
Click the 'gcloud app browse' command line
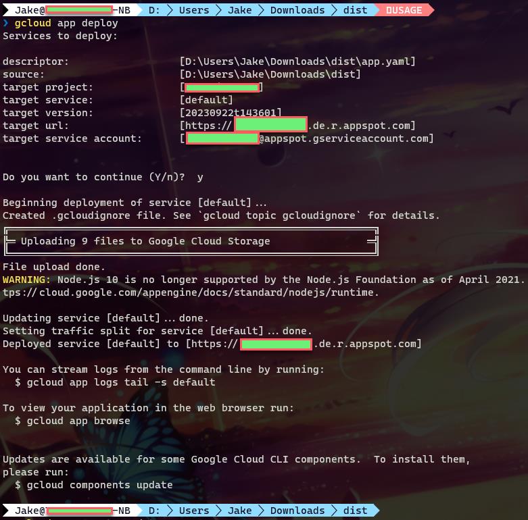(78, 421)
